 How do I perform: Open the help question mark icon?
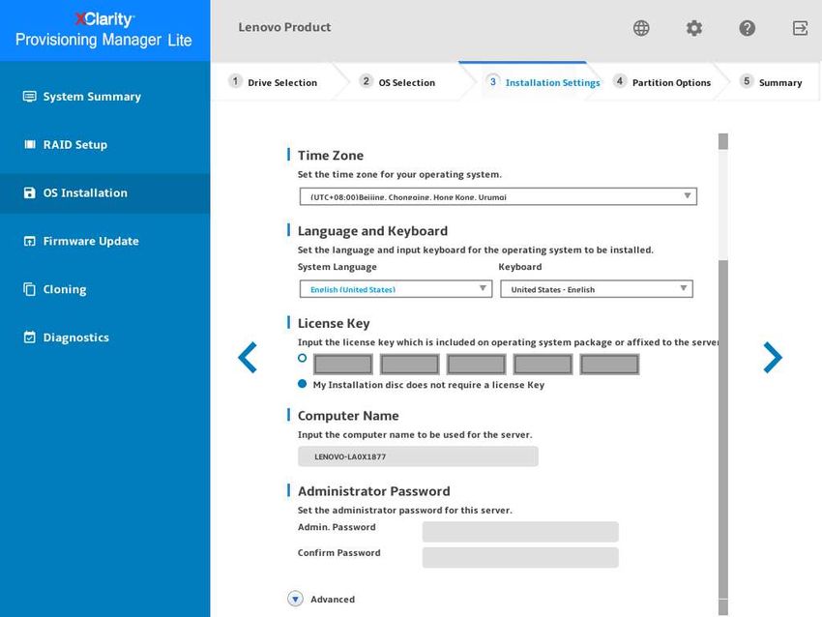pyautogui.click(x=747, y=28)
